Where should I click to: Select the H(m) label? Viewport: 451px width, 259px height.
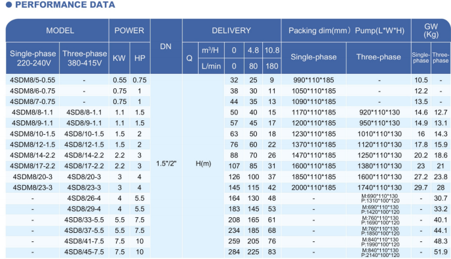pos(203,164)
